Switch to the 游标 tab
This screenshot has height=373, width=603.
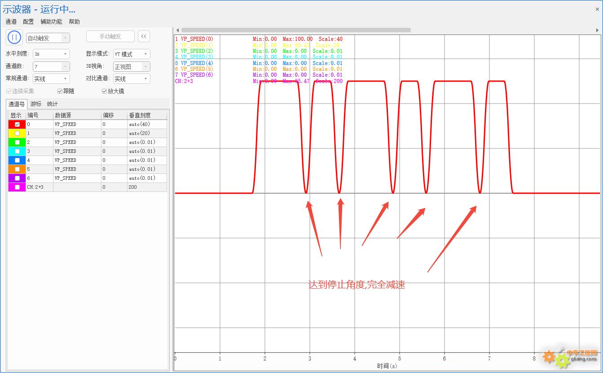[36, 104]
